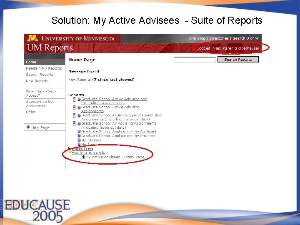Open Search Reports in the sidebar
Viewport: 300px width, 225px height.
pos(40,75)
